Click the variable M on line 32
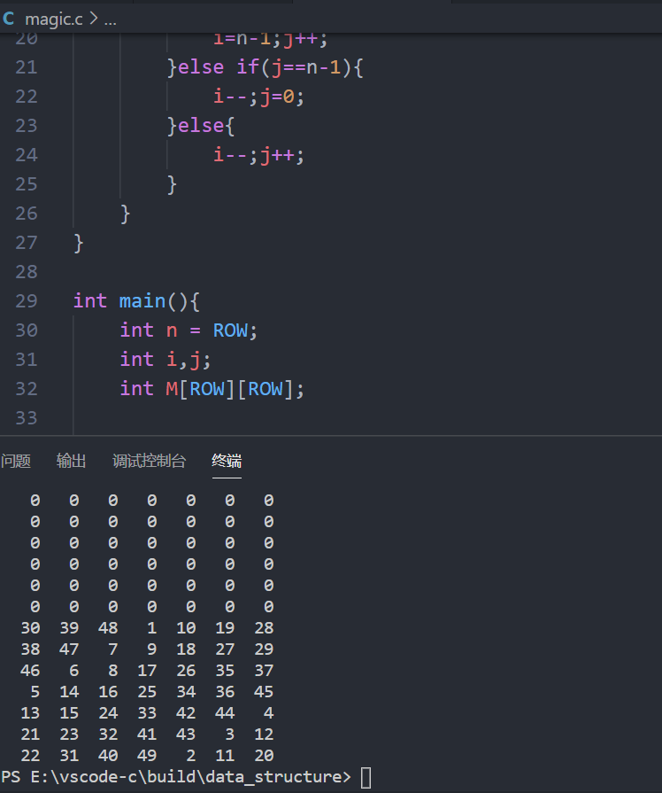 (172, 389)
